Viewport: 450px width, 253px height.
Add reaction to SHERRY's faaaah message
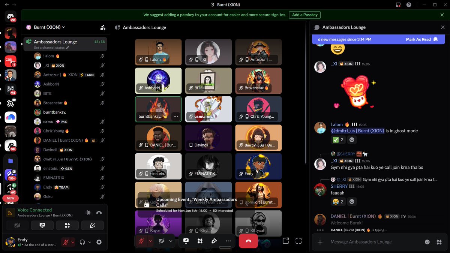click(x=352, y=202)
